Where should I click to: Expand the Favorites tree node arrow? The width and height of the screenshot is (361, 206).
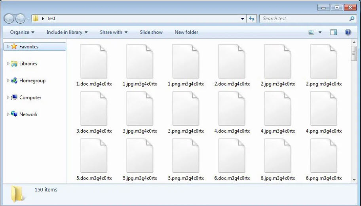tap(8, 47)
